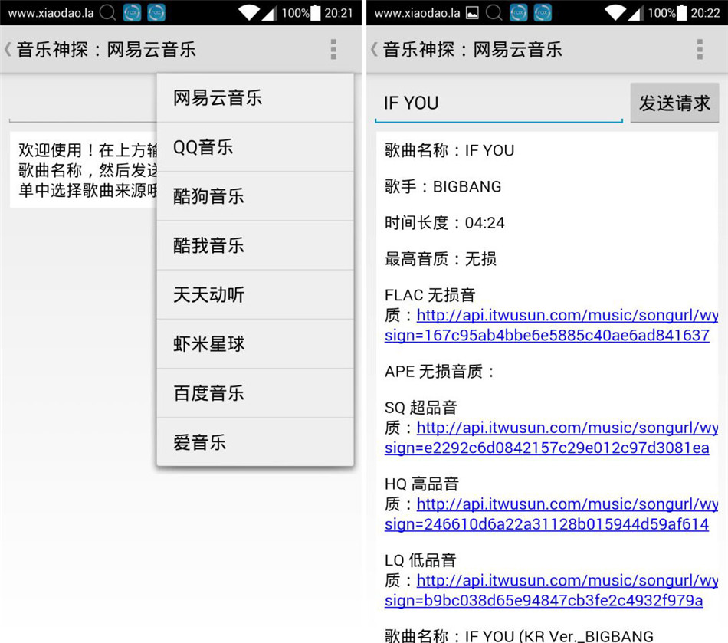Screen dimensions: 728x643
Task: Tap www.xiaodao.la in the right status bar
Action: 417,13
